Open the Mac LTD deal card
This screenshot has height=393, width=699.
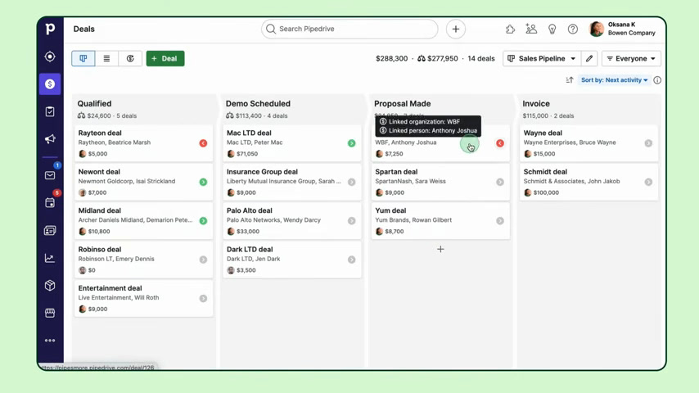[292, 143]
